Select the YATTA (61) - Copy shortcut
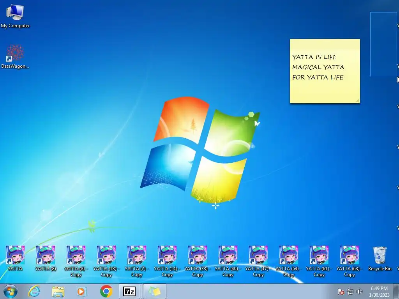 (x=319, y=261)
